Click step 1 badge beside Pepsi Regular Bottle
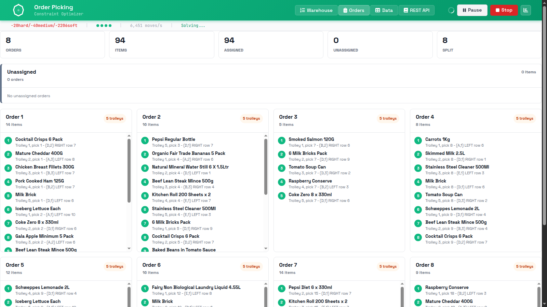The height and width of the screenshot is (307, 547). (145, 141)
